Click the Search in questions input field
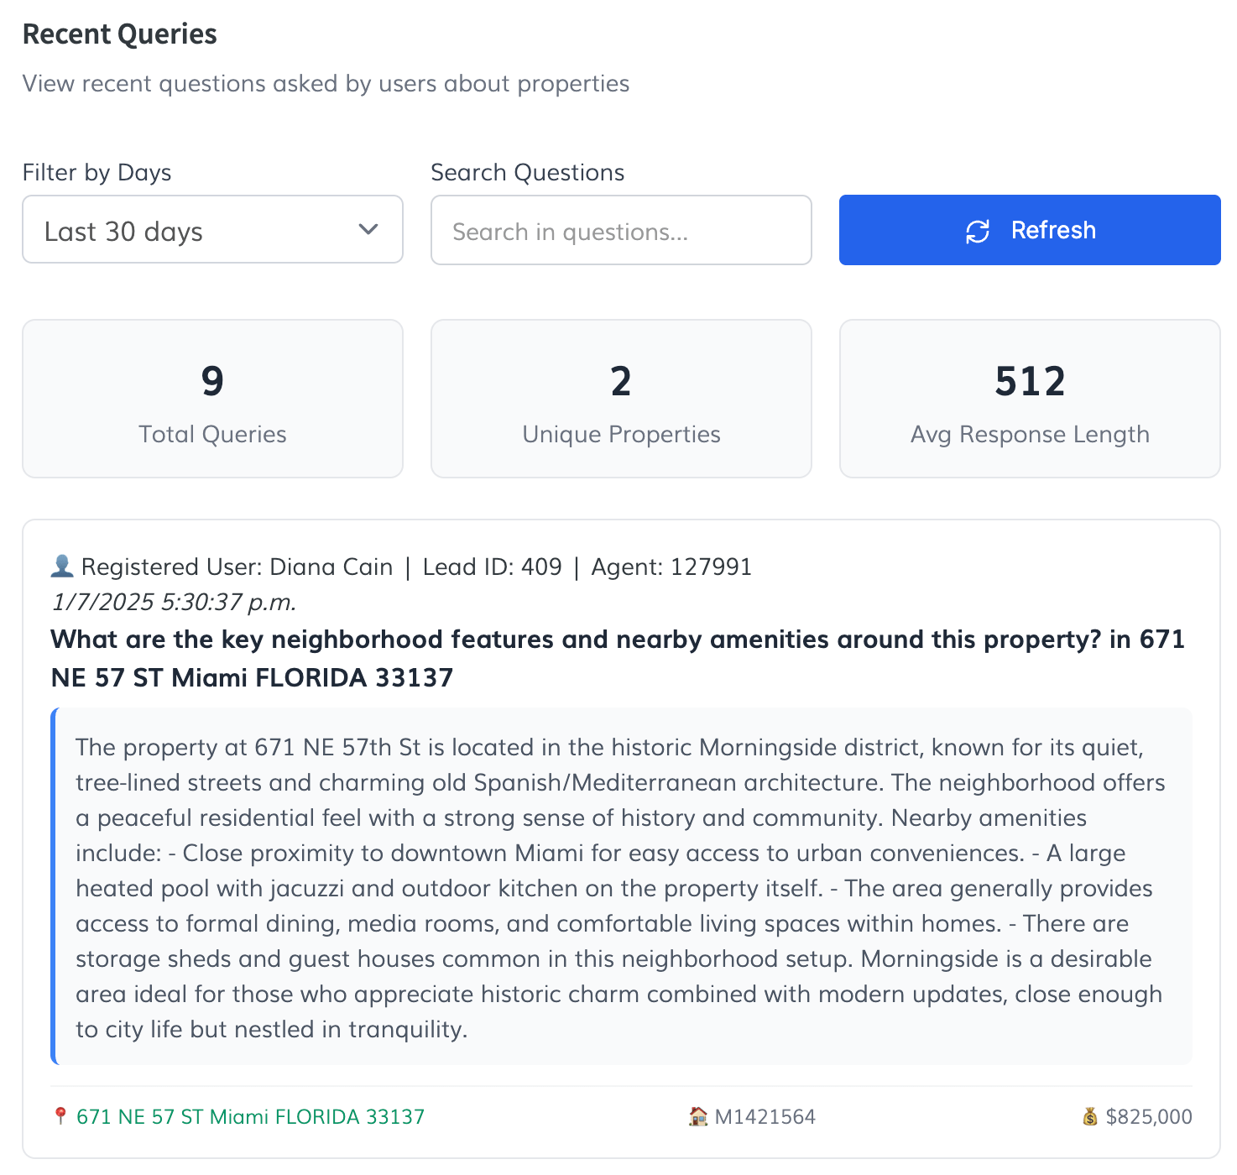Screen dimensions: 1237x1175 (x=621, y=230)
